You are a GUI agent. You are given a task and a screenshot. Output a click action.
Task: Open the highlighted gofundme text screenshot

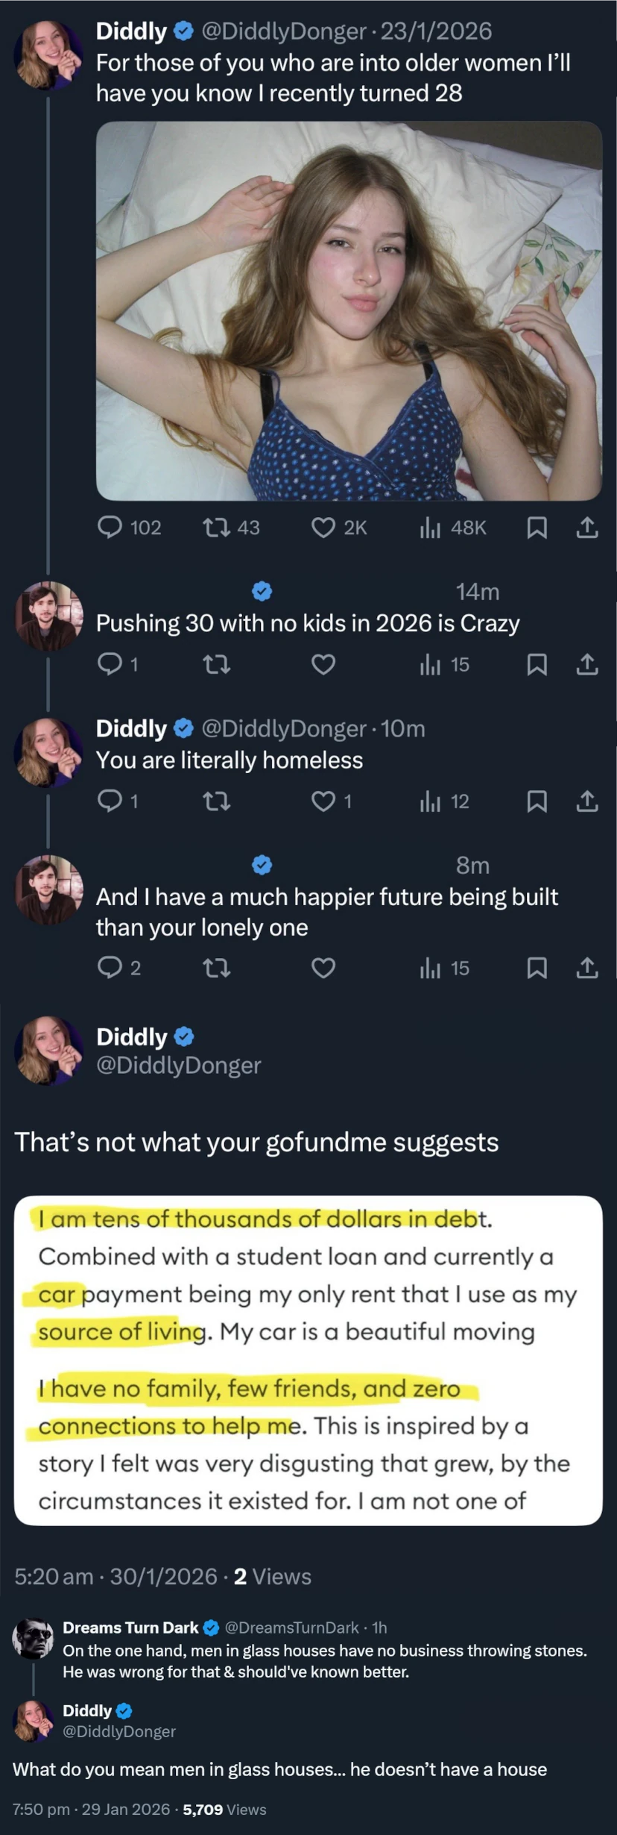308,1360
